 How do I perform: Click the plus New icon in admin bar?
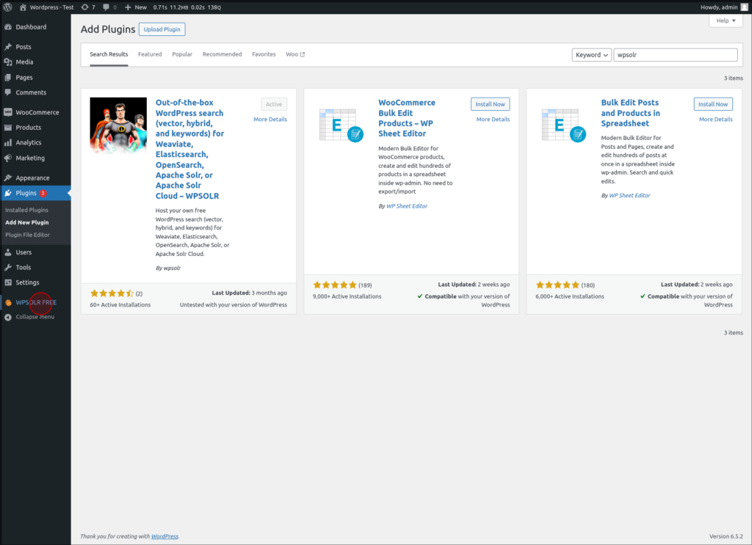[x=128, y=7]
